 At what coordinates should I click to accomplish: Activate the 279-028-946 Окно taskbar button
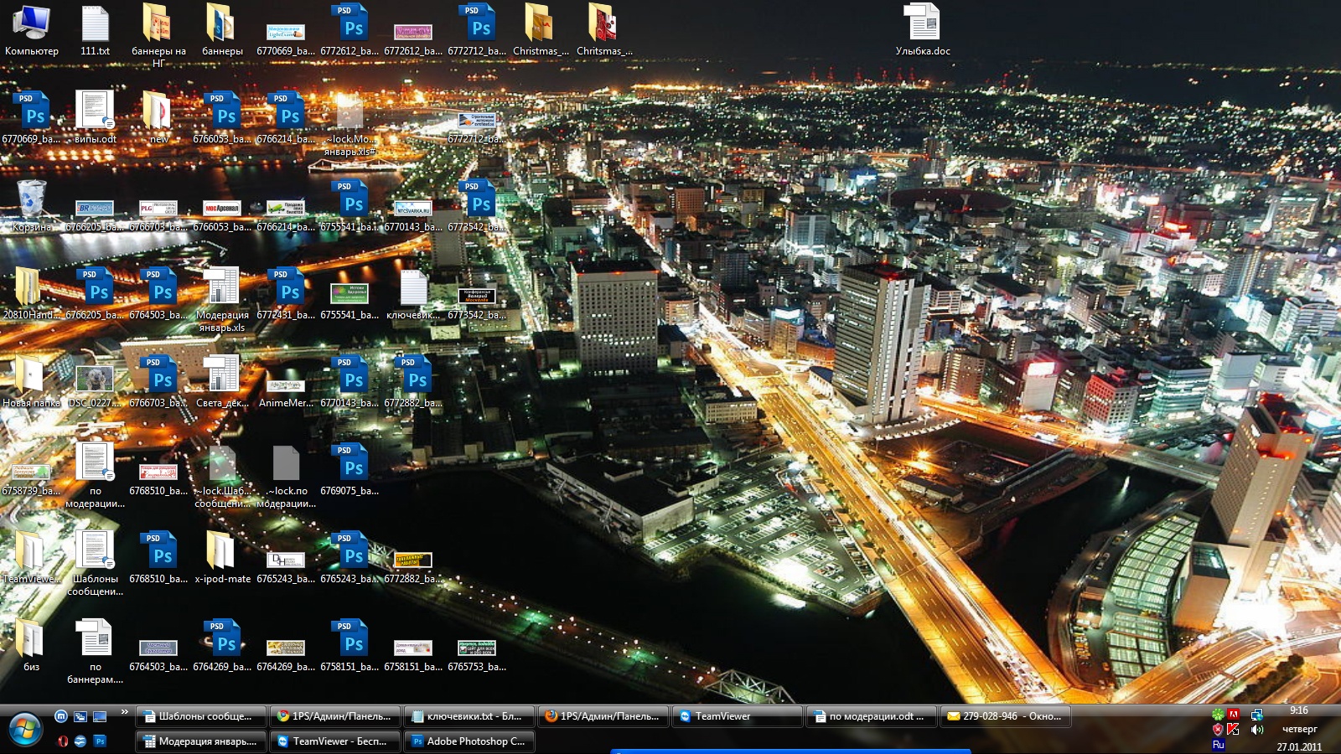[x=1005, y=716]
